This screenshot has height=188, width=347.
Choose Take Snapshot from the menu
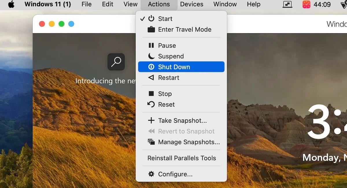point(178,120)
